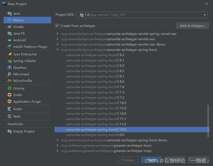The height and width of the screenshot is (166, 213).
Task: Select camunda-archetype-spring-boot:7.9.1
Action: 95,60
